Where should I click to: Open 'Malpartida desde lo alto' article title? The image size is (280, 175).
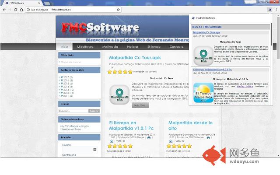pyautogui.click(x=190, y=126)
